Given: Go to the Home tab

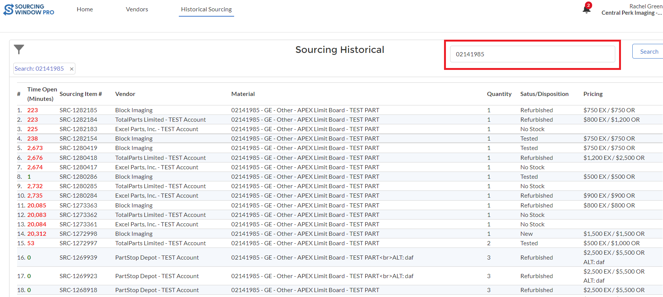Looking at the screenshot, I should point(84,9).
